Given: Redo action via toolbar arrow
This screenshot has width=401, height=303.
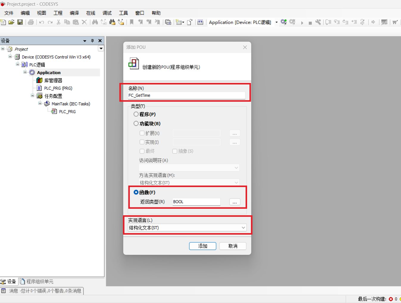Looking at the screenshot, I should [50, 22].
